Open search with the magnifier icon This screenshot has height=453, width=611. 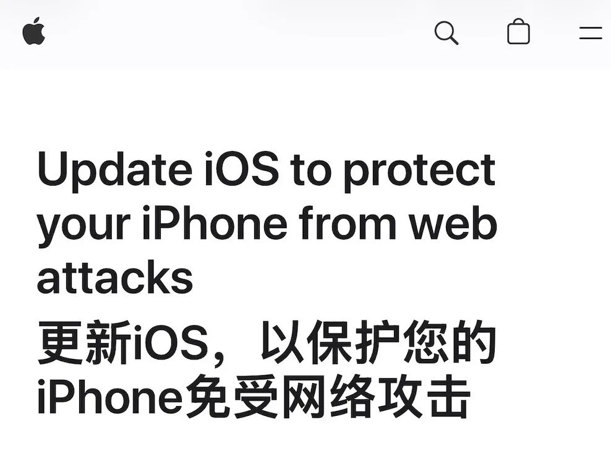(x=446, y=33)
